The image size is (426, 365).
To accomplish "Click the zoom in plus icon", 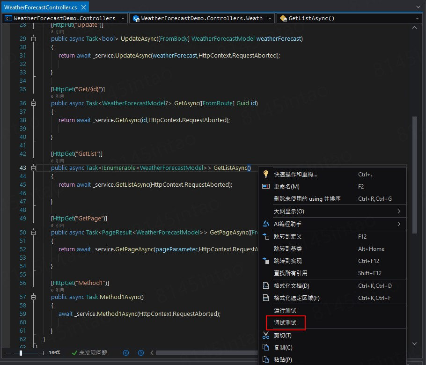I will [x=43, y=353].
